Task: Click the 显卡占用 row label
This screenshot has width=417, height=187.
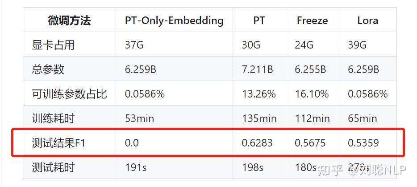Action: [x=53, y=45]
